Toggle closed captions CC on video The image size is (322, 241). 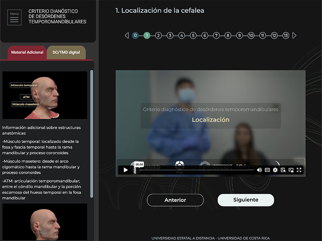tap(267, 170)
